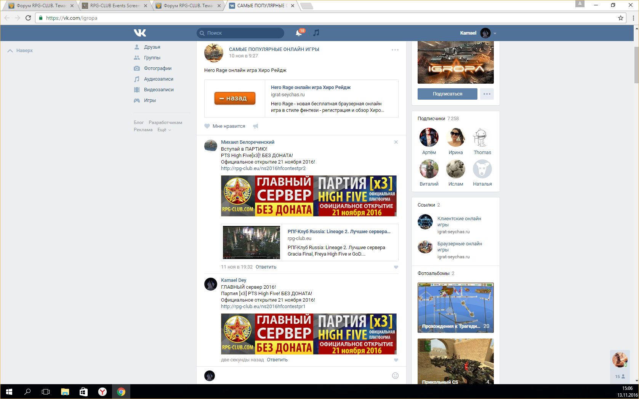Viewport: 639px width, 399px height.
Task: Click the browser reload icon
Action: coord(28,18)
